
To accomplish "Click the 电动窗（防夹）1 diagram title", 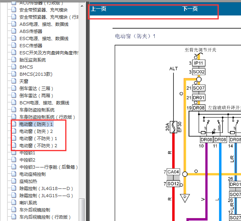I will pos(135,37).
